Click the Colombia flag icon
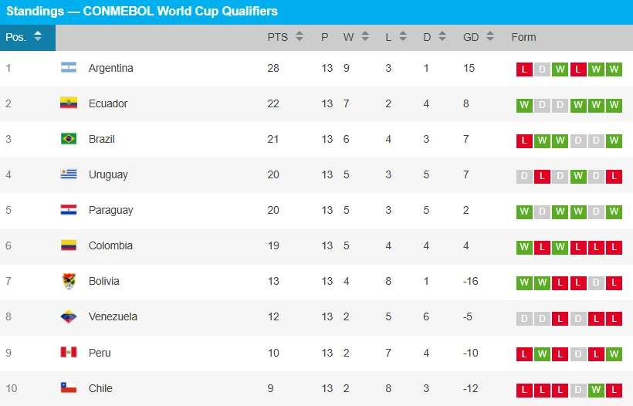Screen dimensions: 633x406 tap(69, 245)
